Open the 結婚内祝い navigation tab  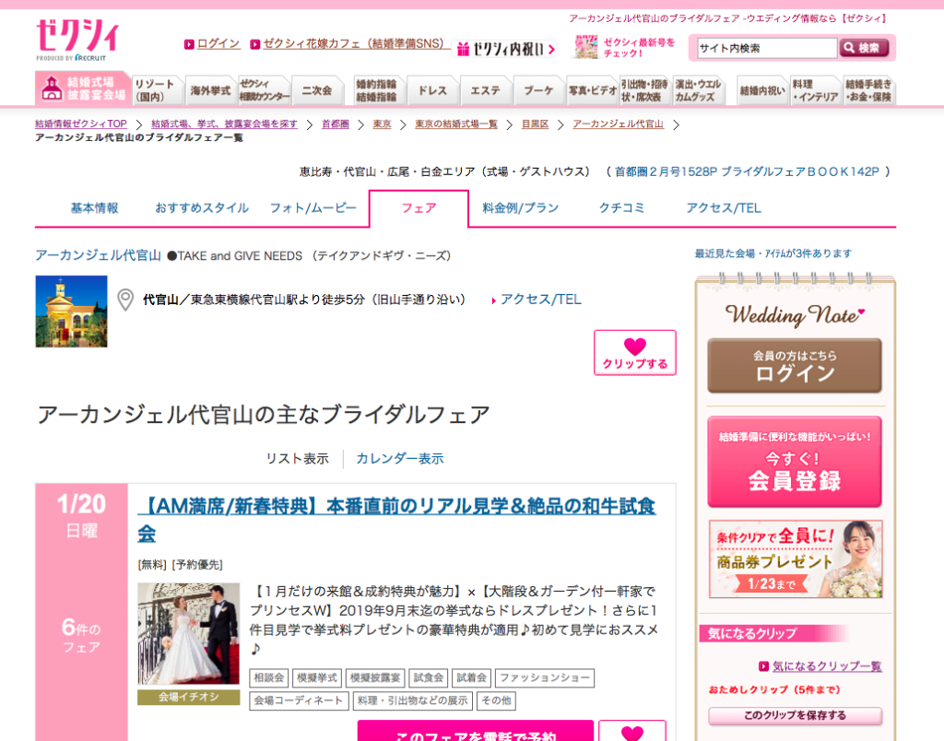[x=762, y=90]
